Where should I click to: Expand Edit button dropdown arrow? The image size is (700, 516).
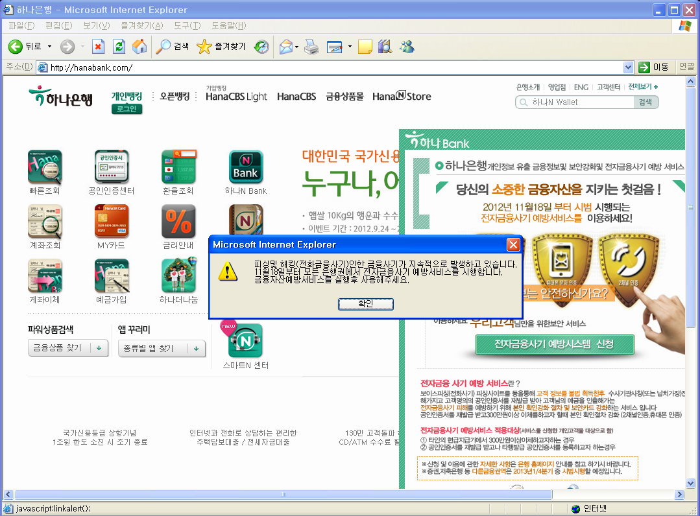(350, 47)
